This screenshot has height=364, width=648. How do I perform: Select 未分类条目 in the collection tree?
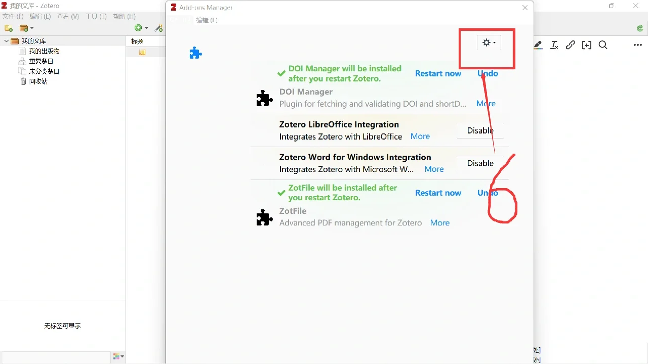click(x=44, y=71)
